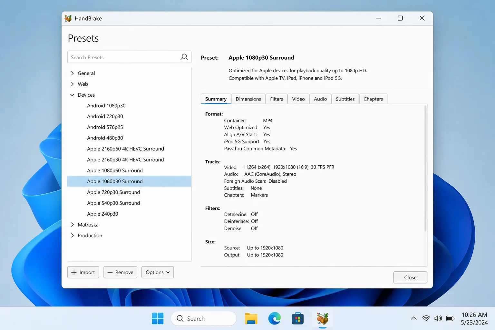Click the search magnifier icon in Presets

[184, 57]
